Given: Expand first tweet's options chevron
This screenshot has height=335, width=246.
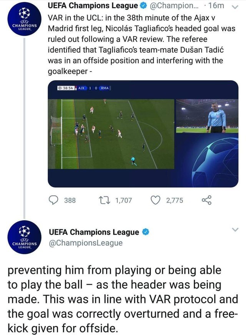Looking at the screenshot, I should [235, 7].
